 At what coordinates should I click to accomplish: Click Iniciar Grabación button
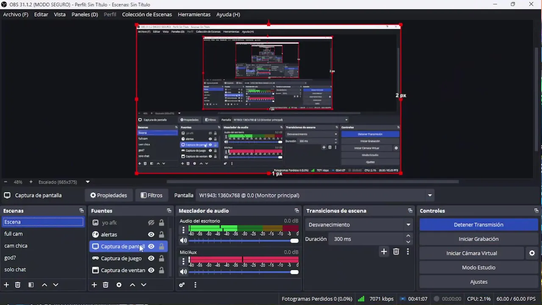pos(478,239)
